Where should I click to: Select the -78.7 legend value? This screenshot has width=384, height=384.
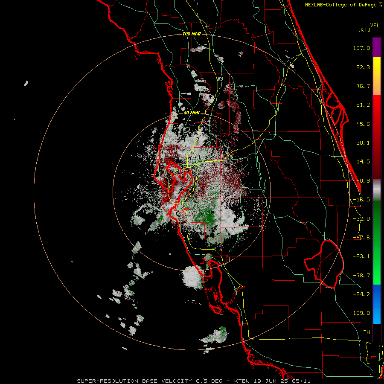tap(361, 276)
